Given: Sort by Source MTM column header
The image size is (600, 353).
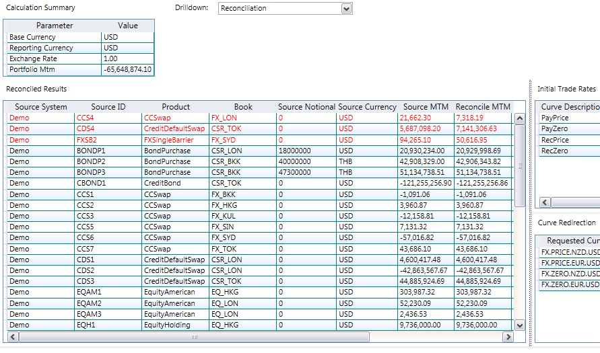Looking at the screenshot, I should (426, 107).
